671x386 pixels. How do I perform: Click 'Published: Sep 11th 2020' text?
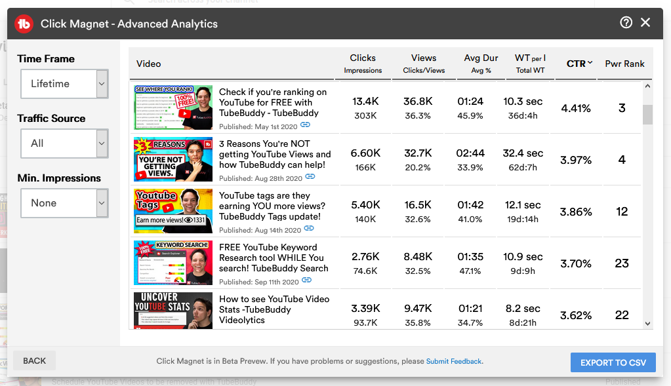point(259,282)
